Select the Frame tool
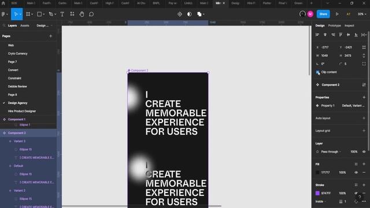Screen dimensions: 370x208 28,14
